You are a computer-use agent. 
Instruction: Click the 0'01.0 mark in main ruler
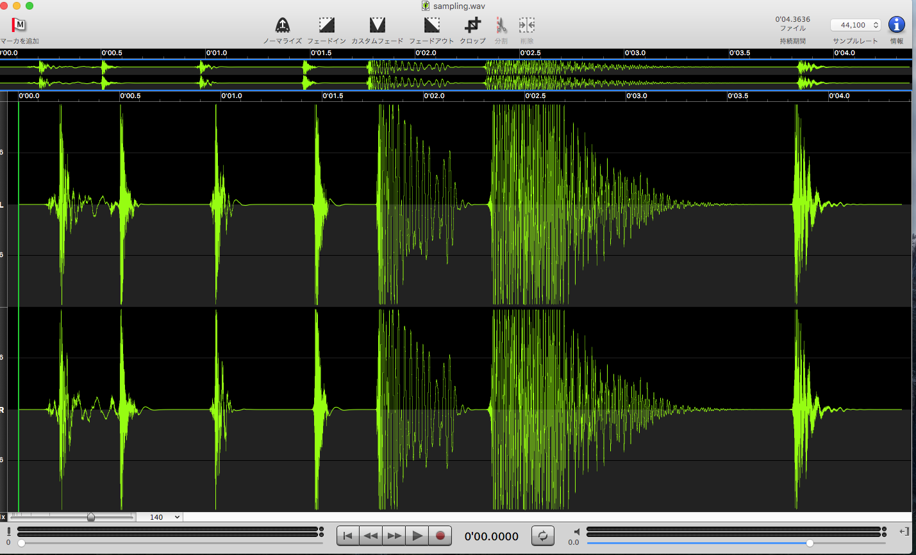pos(231,95)
